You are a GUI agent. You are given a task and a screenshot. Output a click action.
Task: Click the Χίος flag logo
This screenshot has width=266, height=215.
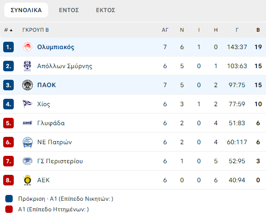pyautogui.click(x=27, y=104)
